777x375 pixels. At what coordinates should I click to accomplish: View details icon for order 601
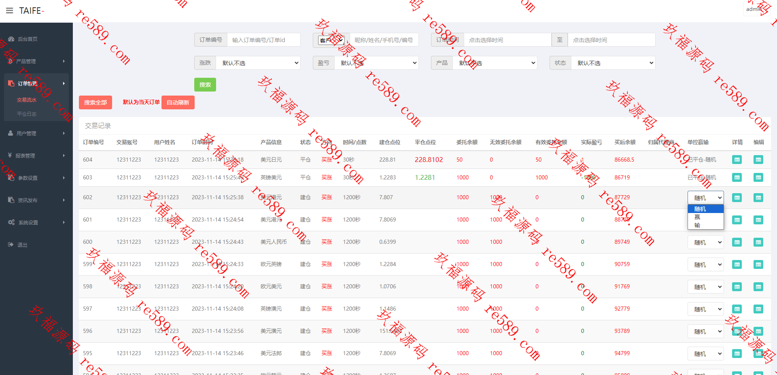point(737,220)
